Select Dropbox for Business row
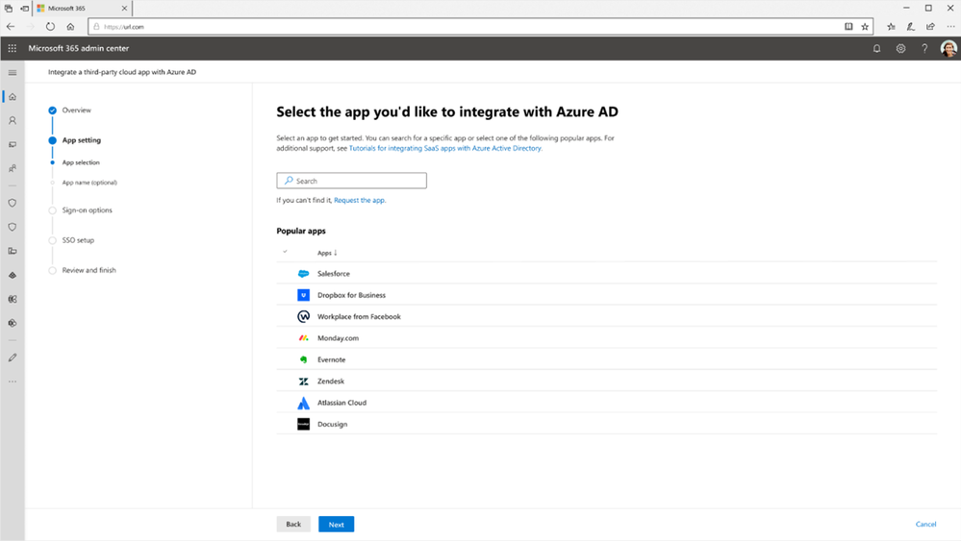 coord(607,295)
